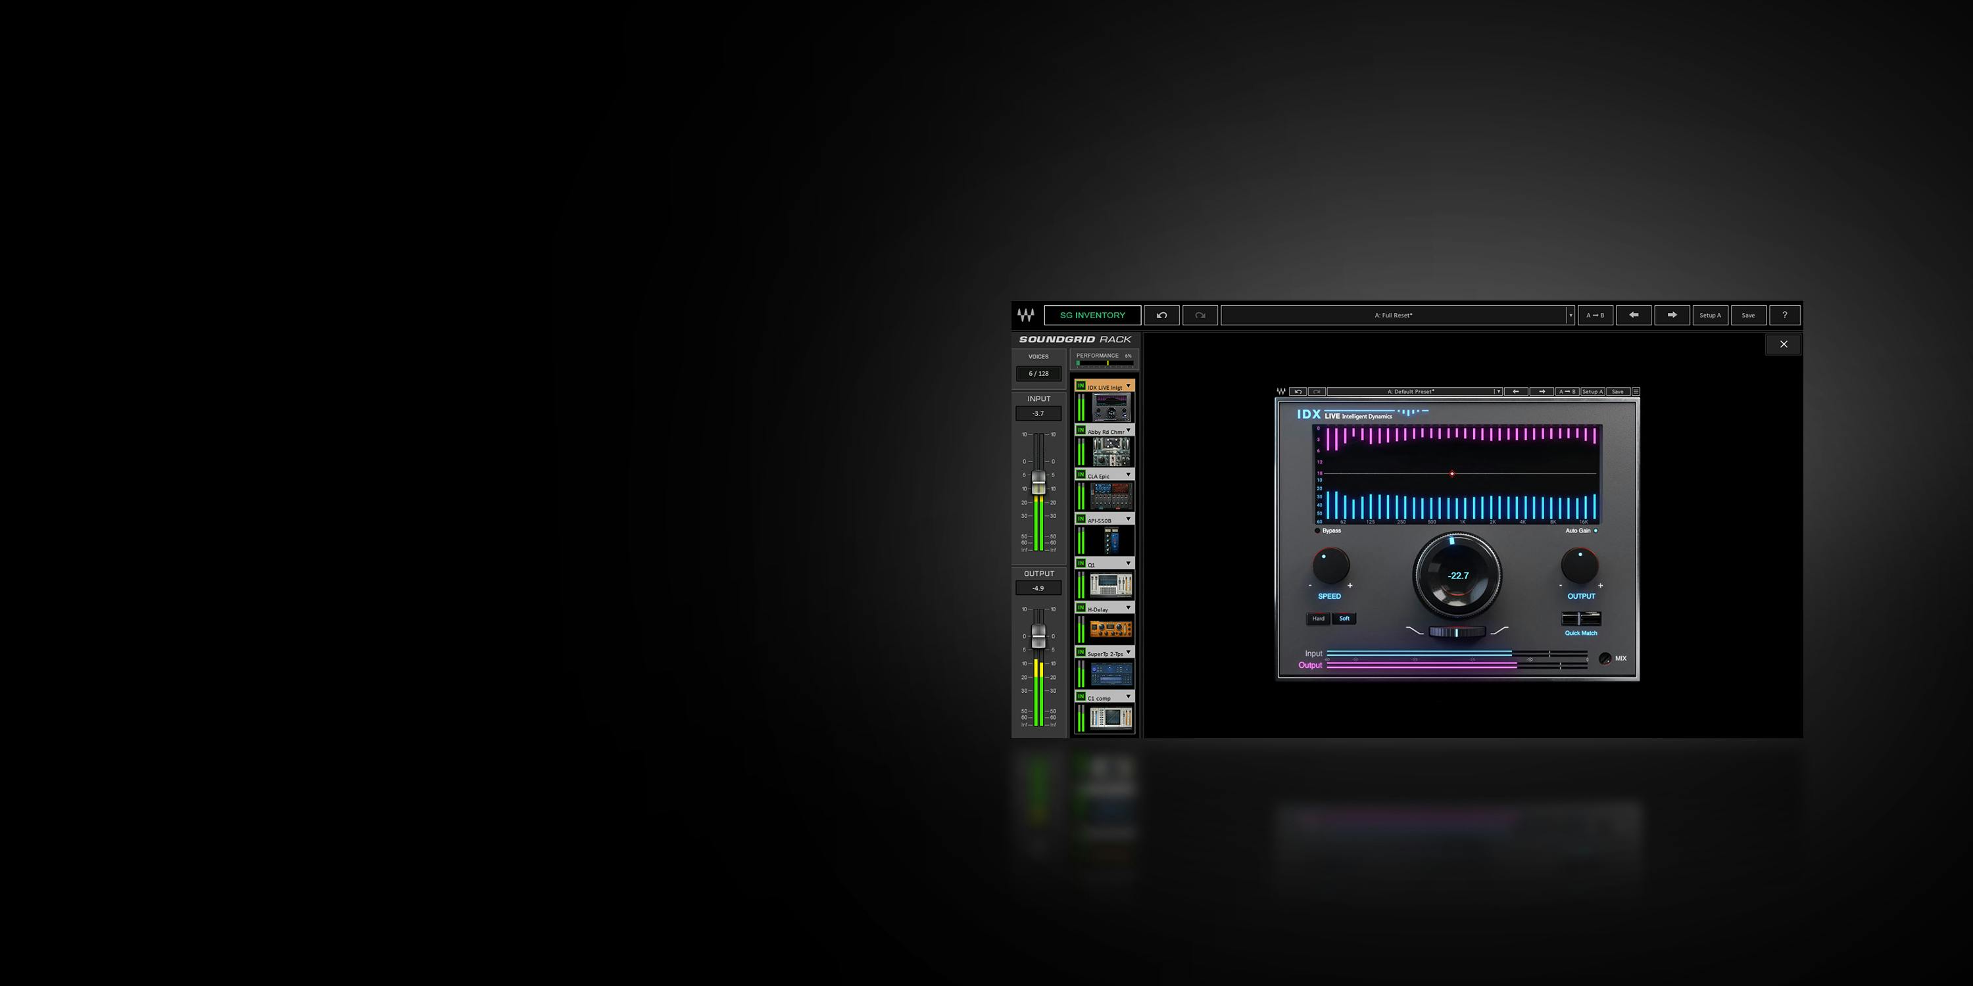Click the undo arrow in the SoundGrid Rack toolbar

[1162, 315]
